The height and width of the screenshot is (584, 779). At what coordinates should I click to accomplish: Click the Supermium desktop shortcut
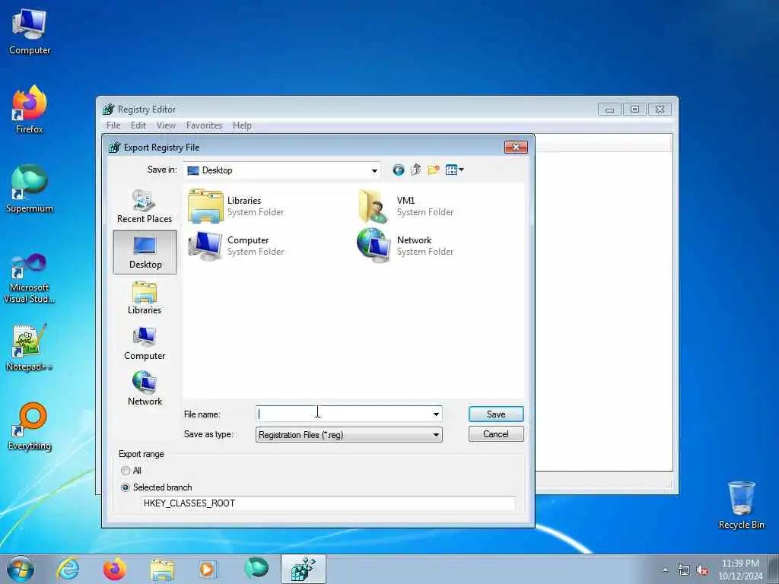coord(30,189)
